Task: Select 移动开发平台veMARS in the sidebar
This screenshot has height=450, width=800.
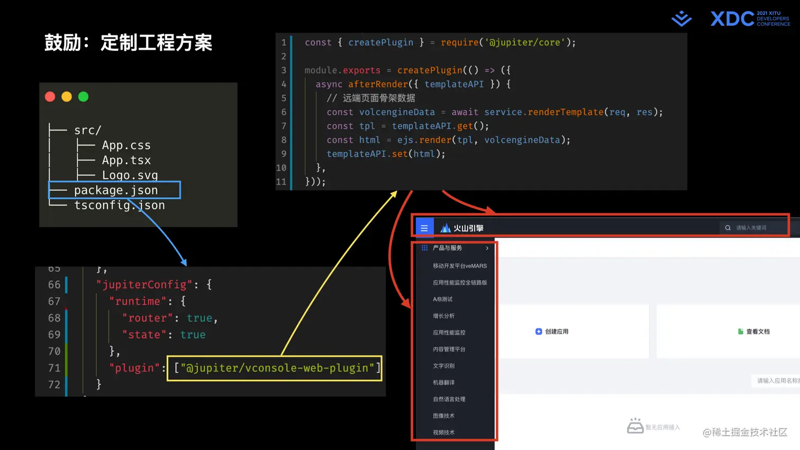Action: 460,266
